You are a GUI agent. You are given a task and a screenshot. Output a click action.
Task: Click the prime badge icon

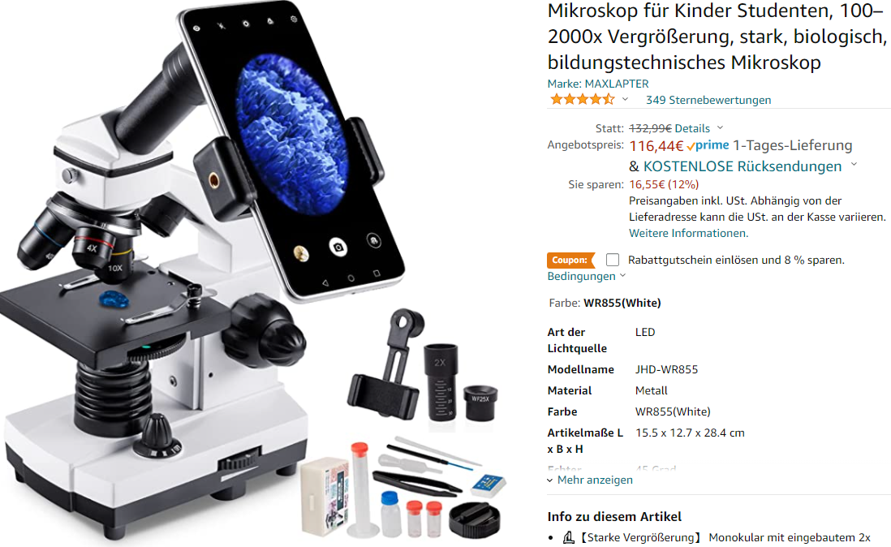tap(708, 145)
